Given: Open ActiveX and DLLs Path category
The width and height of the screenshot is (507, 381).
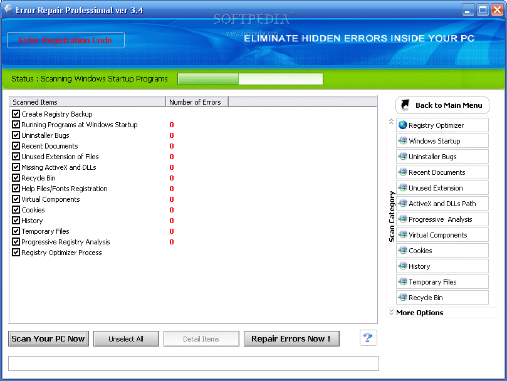Looking at the screenshot, I should pos(442,204).
